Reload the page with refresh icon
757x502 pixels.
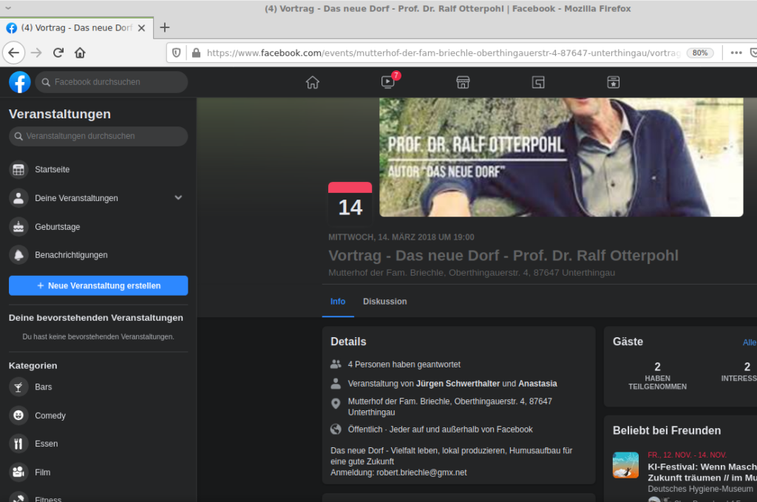click(x=58, y=52)
